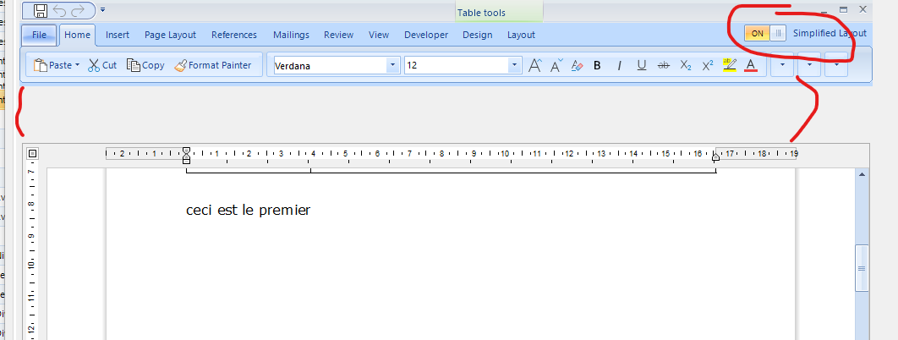Image resolution: width=898 pixels, height=340 pixels.
Task: Click the text highlight color button
Action: point(730,65)
